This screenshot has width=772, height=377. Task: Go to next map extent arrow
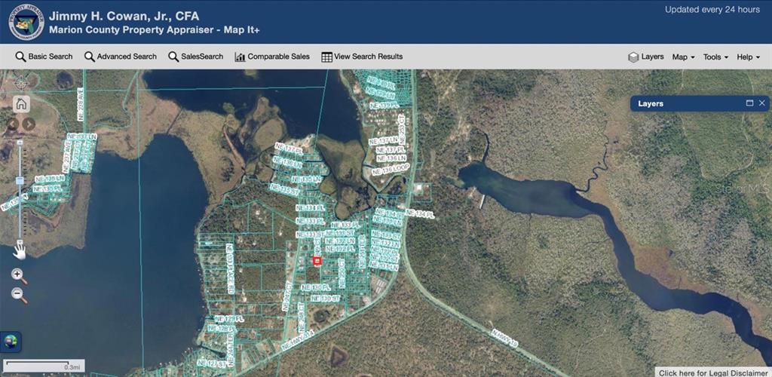(29, 124)
